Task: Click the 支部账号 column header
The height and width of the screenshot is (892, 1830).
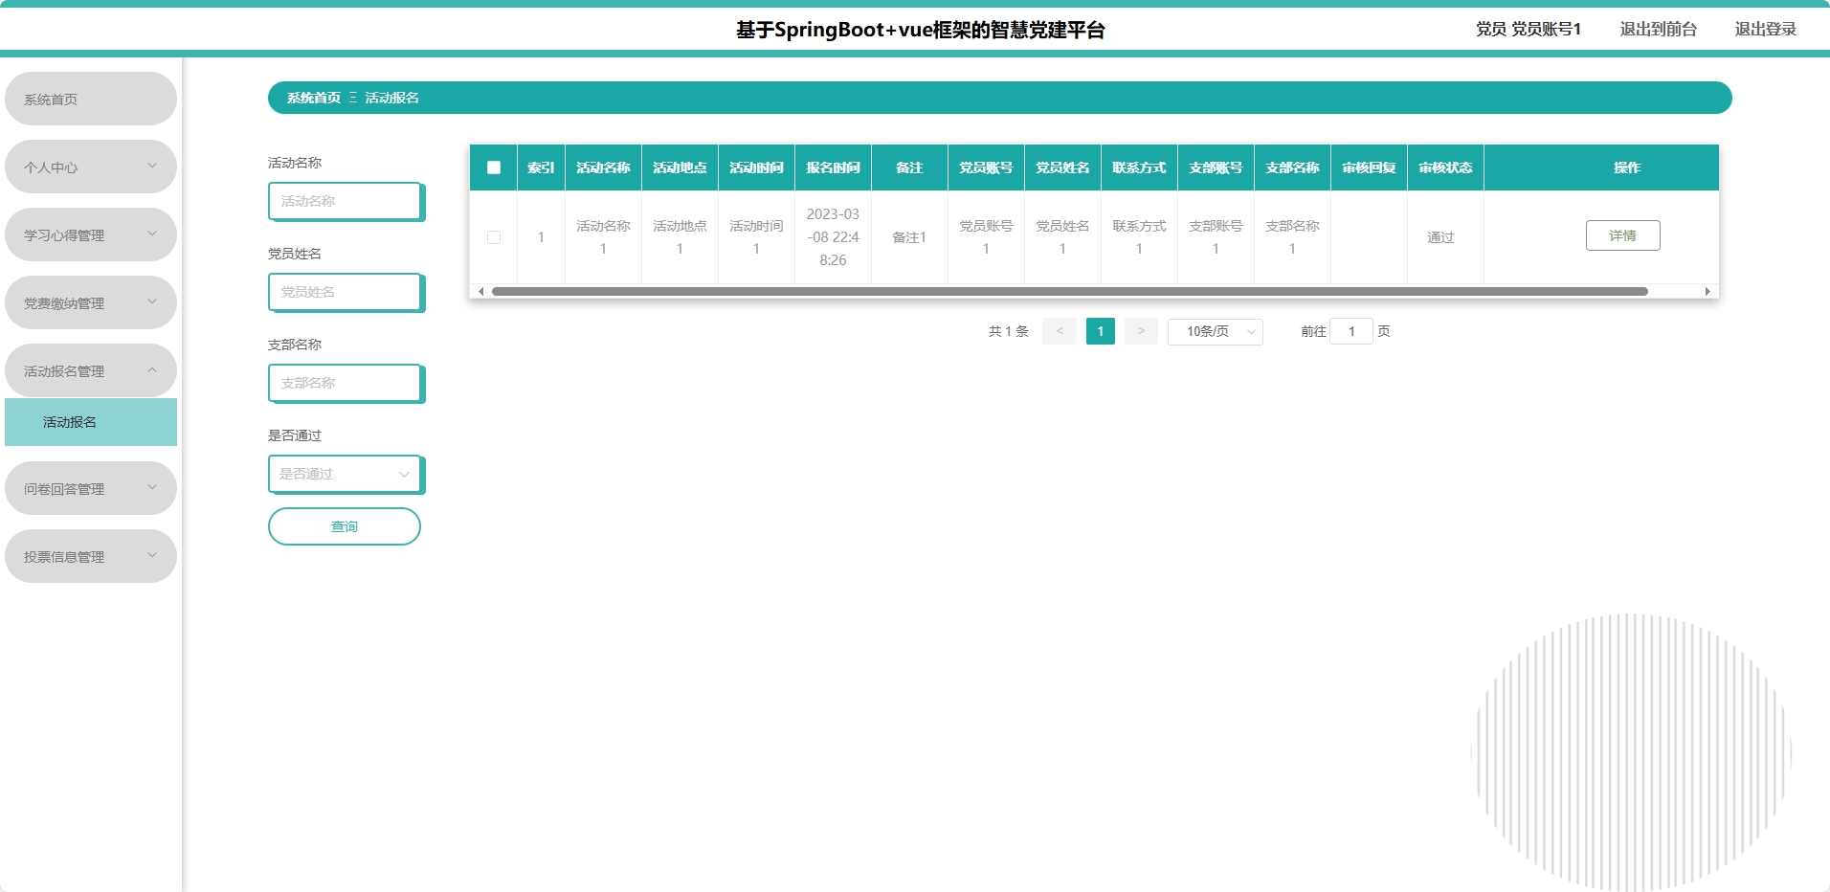Action: pos(1216,167)
